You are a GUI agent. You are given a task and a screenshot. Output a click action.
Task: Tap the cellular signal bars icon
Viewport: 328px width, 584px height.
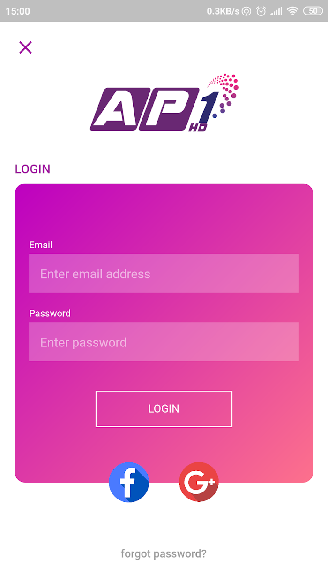276,11
